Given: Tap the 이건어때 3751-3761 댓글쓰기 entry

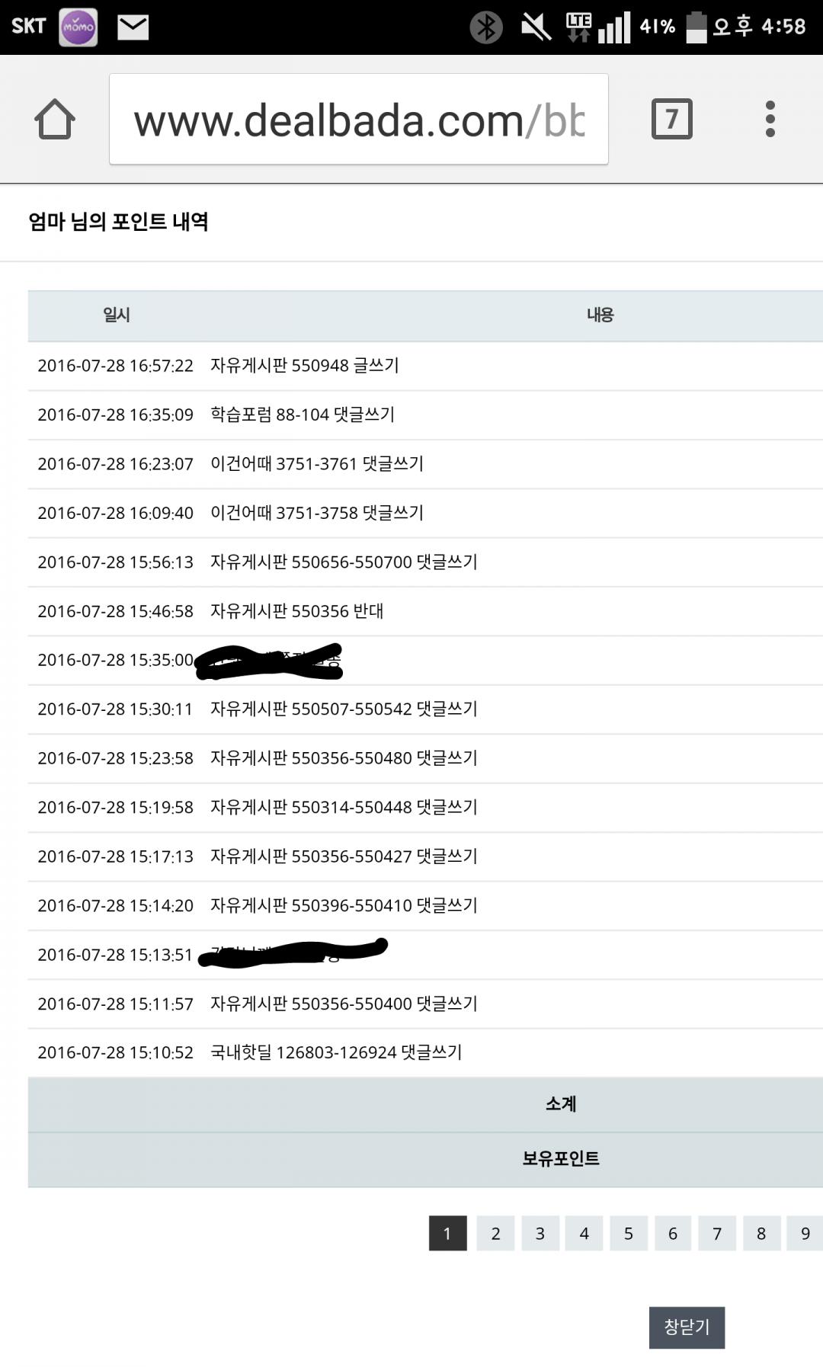Looking at the screenshot, I should point(316,464).
